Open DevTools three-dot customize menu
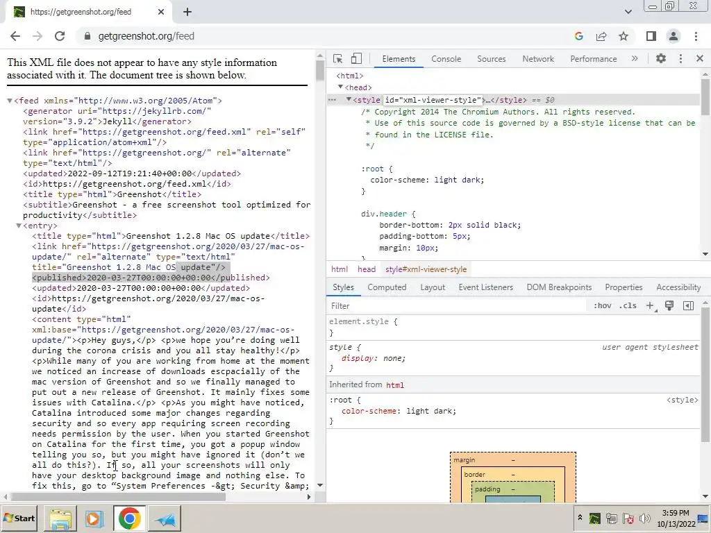Screen dimensions: 711x533 [x=680, y=58]
